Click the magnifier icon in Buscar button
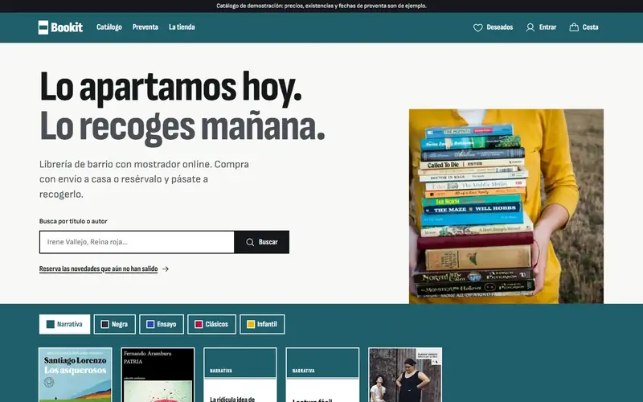This screenshot has width=643, height=402. click(250, 242)
